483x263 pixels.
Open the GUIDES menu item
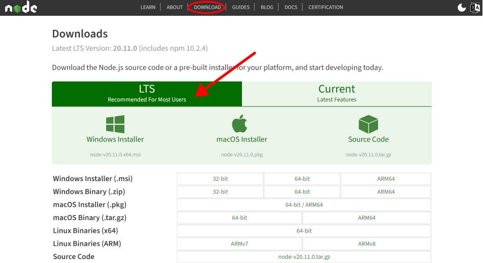[x=241, y=7]
